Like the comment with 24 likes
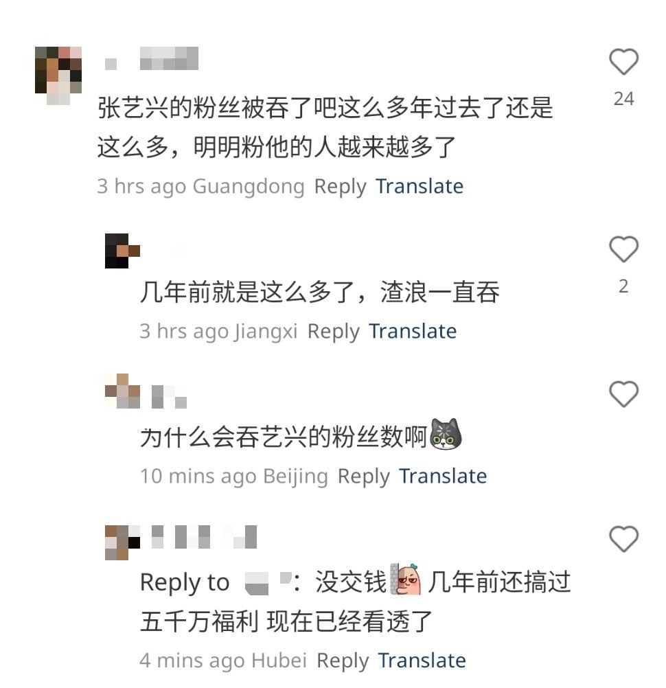 click(x=623, y=61)
